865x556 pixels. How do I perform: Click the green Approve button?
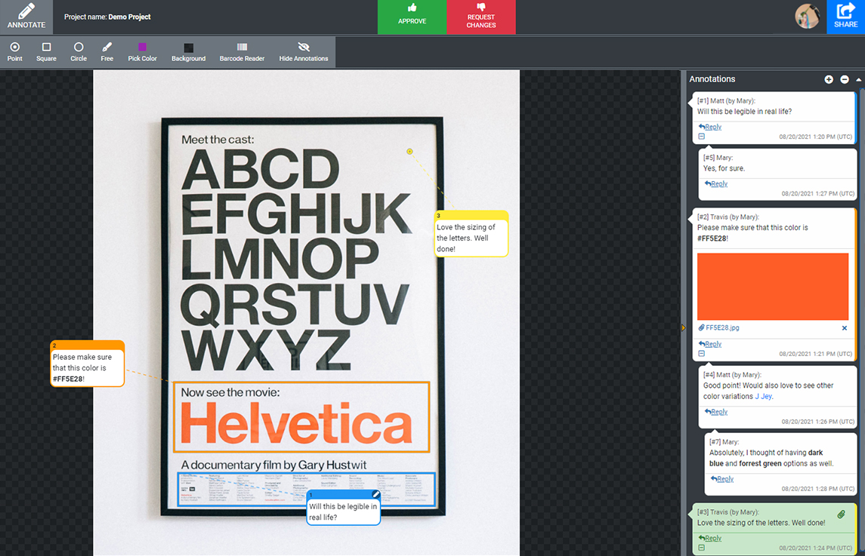tap(412, 17)
